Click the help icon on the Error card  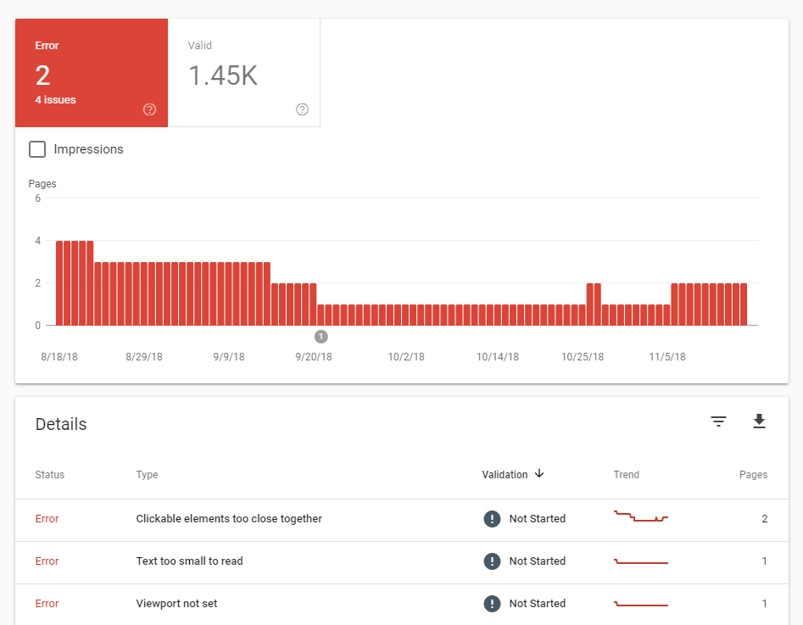149,109
